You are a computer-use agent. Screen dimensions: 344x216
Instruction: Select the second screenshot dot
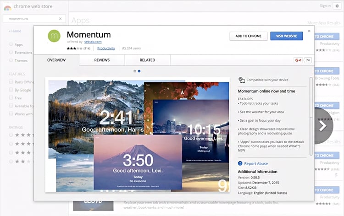point(139,71)
